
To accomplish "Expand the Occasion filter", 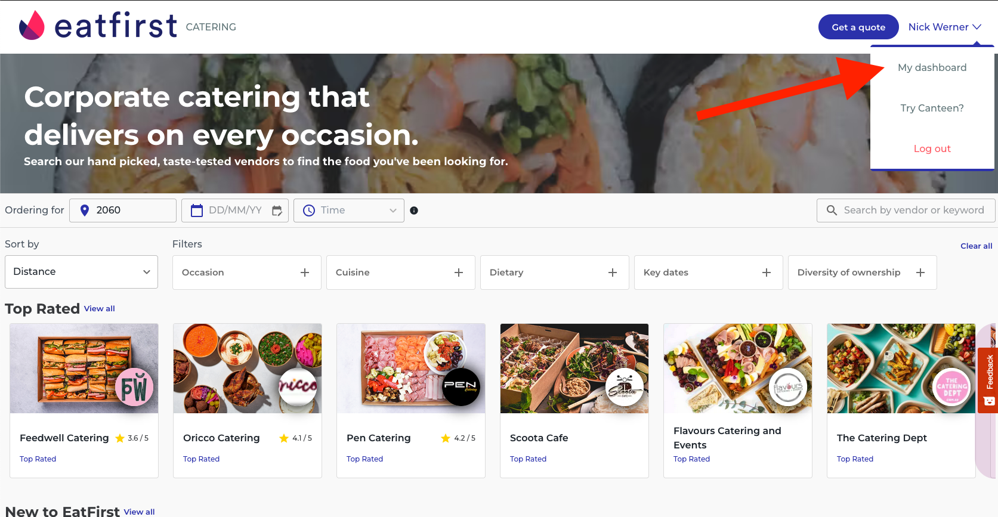I will (x=247, y=273).
